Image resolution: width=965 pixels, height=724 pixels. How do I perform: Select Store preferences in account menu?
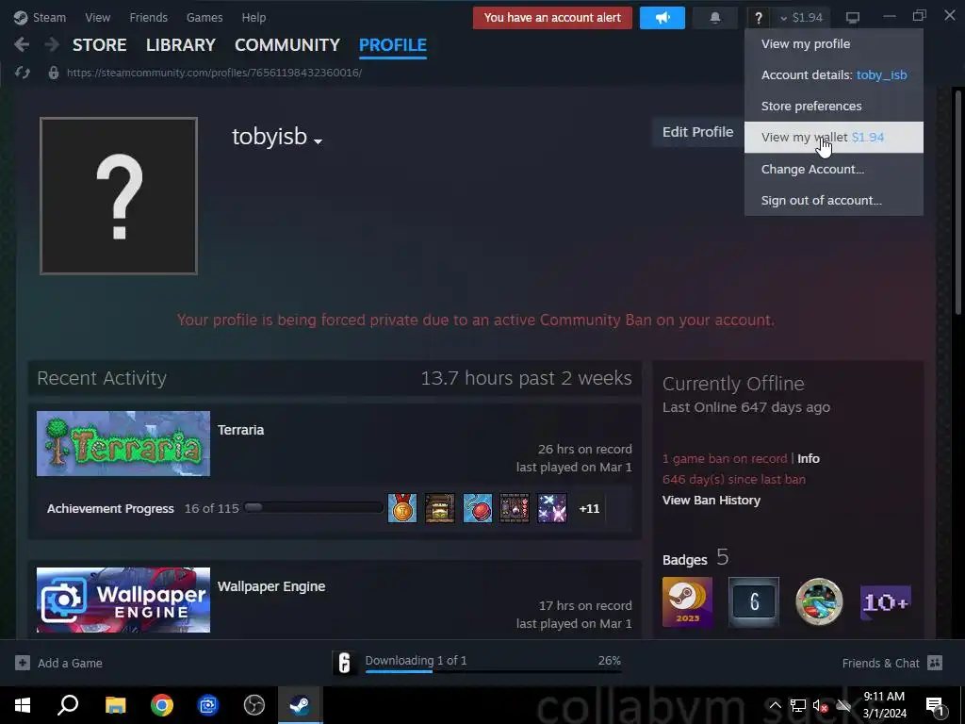(833, 106)
